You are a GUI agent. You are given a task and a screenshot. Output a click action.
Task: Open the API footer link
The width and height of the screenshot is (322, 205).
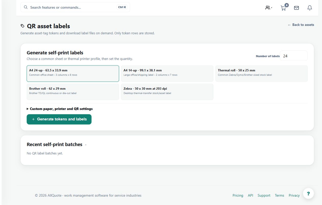click(x=250, y=195)
